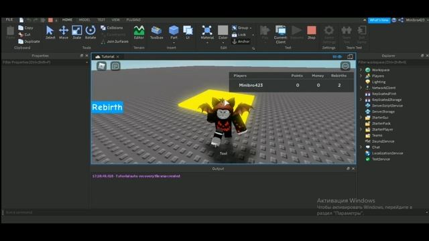Click the Copy button in Clipboard
Viewport: 429px width, 241px height.
tap(25, 27)
